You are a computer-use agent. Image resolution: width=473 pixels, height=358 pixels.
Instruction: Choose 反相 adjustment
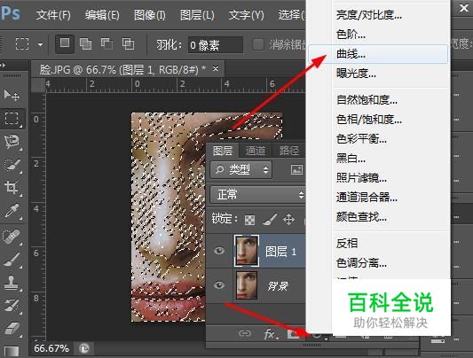click(347, 243)
